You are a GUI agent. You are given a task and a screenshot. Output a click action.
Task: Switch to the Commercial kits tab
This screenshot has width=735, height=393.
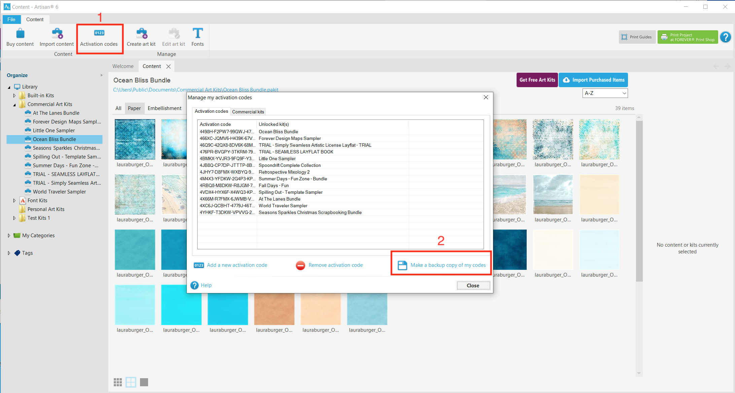[x=248, y=112]
